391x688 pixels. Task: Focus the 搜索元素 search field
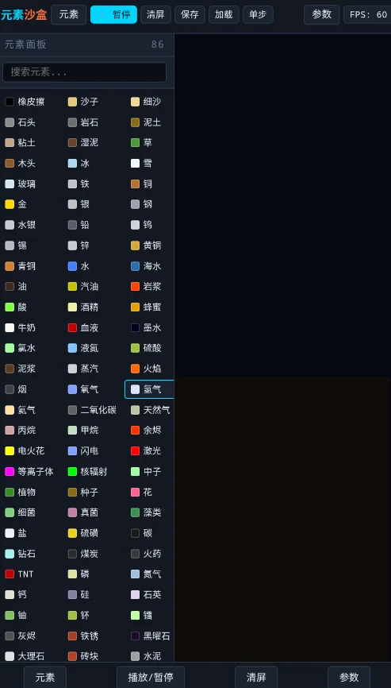85,72
